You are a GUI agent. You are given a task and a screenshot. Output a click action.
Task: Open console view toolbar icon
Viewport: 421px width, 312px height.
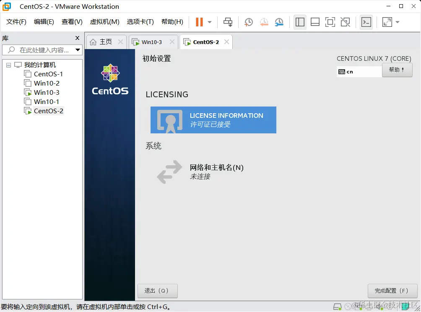[366, 22]
